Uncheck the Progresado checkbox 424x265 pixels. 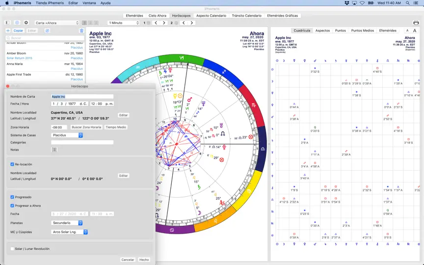pos(12,197)
